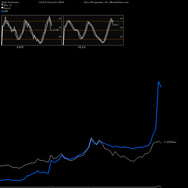The width and height of the screenshot is (188, 188).
Task: Click the 50 axis label in FAST chart
Action: click(x=60, y=27)
